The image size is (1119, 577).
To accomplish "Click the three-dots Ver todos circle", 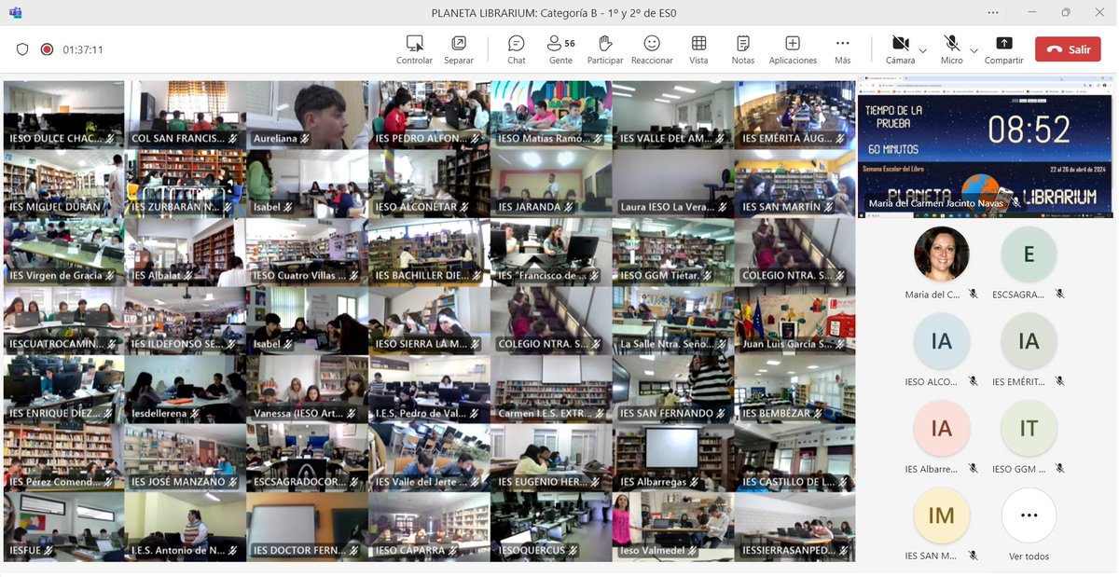I will pyautogui.click(x=1029, y=515).
